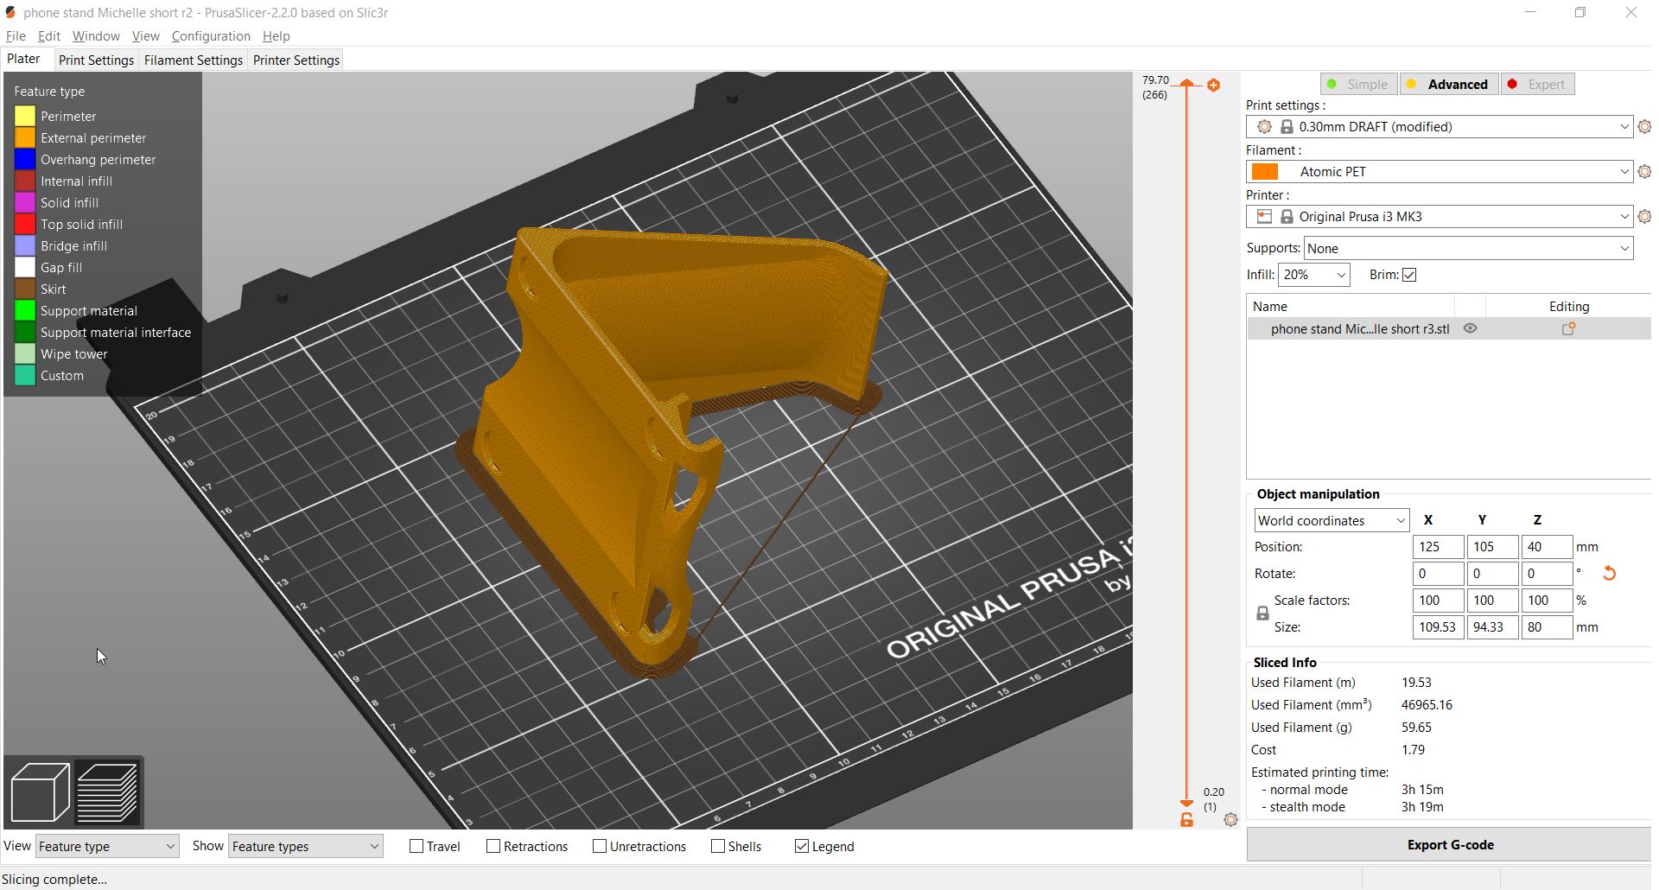Click the editing icon for the phone stand object
Screen dimensions: 1659x890
1568,329
